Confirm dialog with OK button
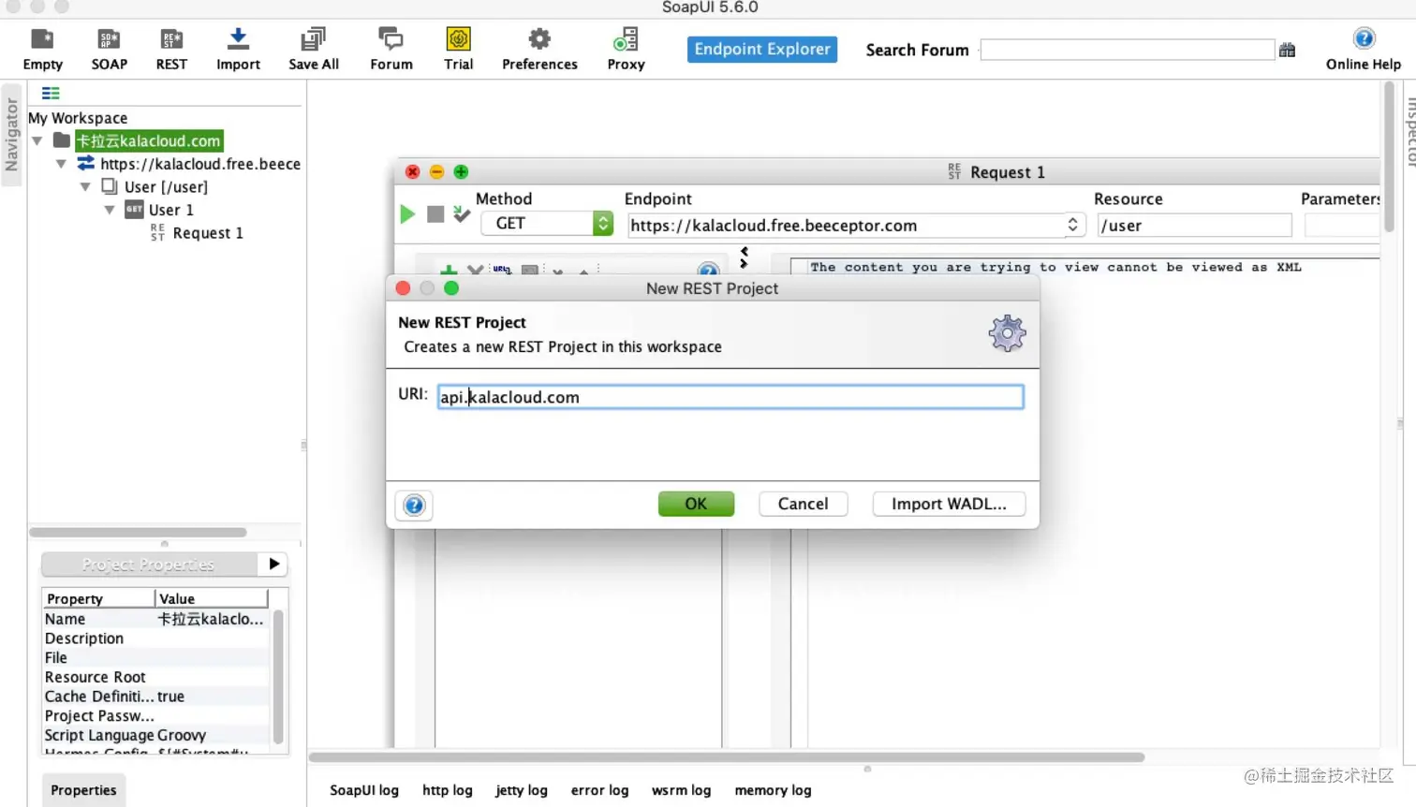The height and width of the screenshot is (807, 1416). 696,504
